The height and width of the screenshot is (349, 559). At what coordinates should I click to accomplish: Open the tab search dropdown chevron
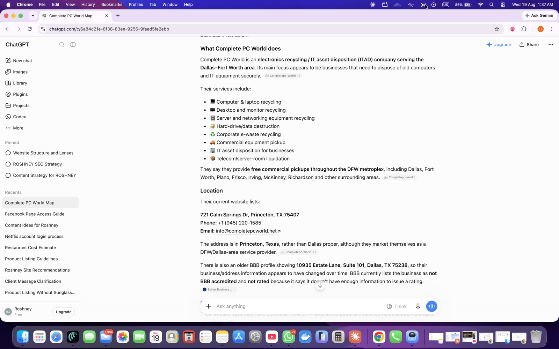(x=33, y=16)
